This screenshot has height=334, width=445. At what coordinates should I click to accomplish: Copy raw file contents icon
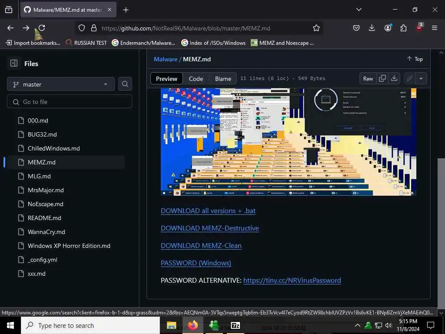pyautogui.click(x=382, y=78)
